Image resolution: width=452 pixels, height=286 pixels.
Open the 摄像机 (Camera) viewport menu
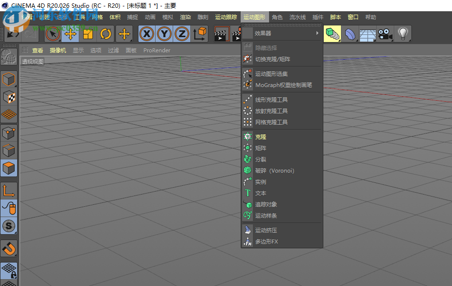pyautogui.click(x=58, y=50)
